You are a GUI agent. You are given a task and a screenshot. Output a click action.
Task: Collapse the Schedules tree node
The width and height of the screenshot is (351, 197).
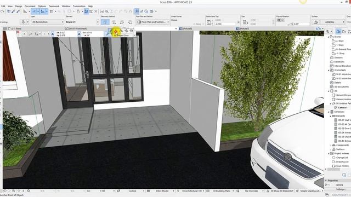pyautogui.click(x=329, y=112)
